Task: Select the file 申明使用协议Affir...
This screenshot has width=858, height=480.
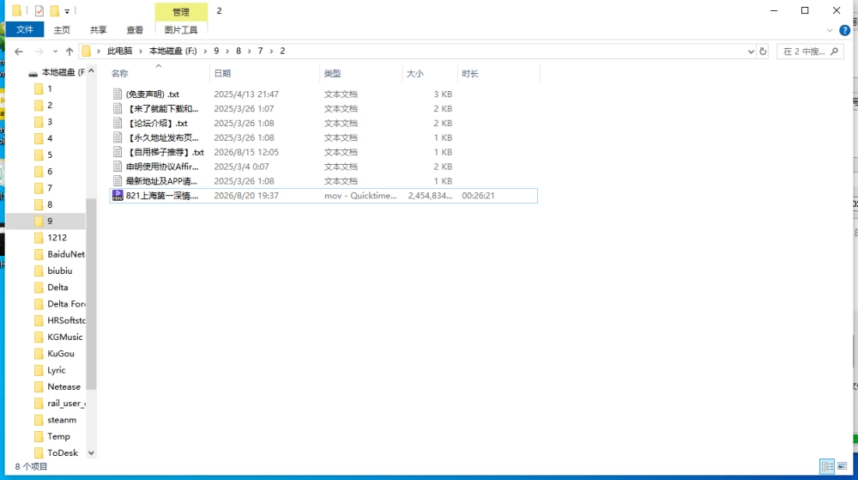Action: [162, 167]
